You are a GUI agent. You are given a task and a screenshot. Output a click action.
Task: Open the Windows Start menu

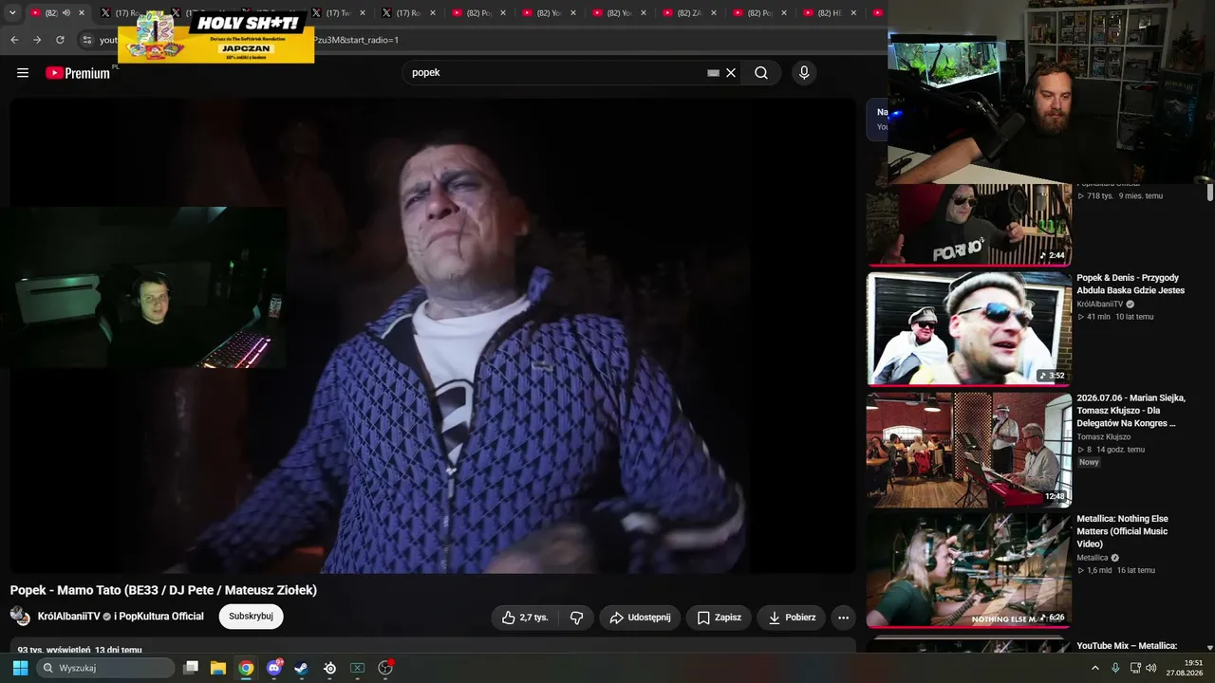pyautogui.click(x=20, y=668)
